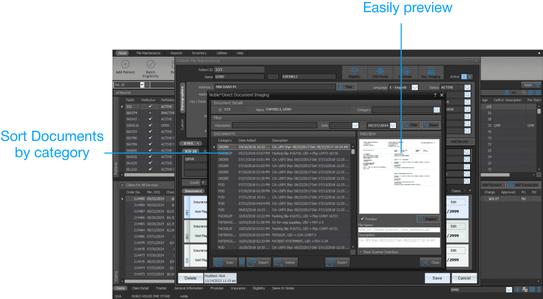The image size is (543, 299).
Task: Select the Demographics vertical tab
Action: coord(182,98)
